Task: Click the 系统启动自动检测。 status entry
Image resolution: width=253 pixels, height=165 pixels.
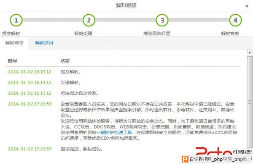Action: (80, 93)
